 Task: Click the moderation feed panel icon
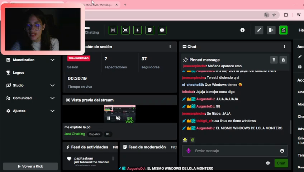click(x=150, y=30)
